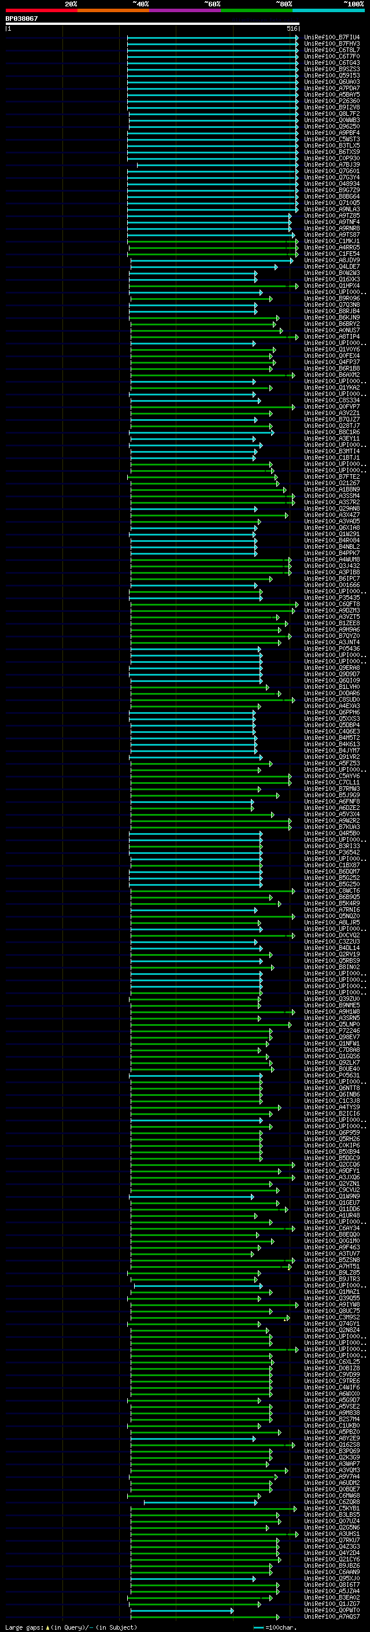The width and height of the screenshot is (370, 1632).
Task: Open hit UniRef100_A9TS87
Action: (x=332, y=235)
